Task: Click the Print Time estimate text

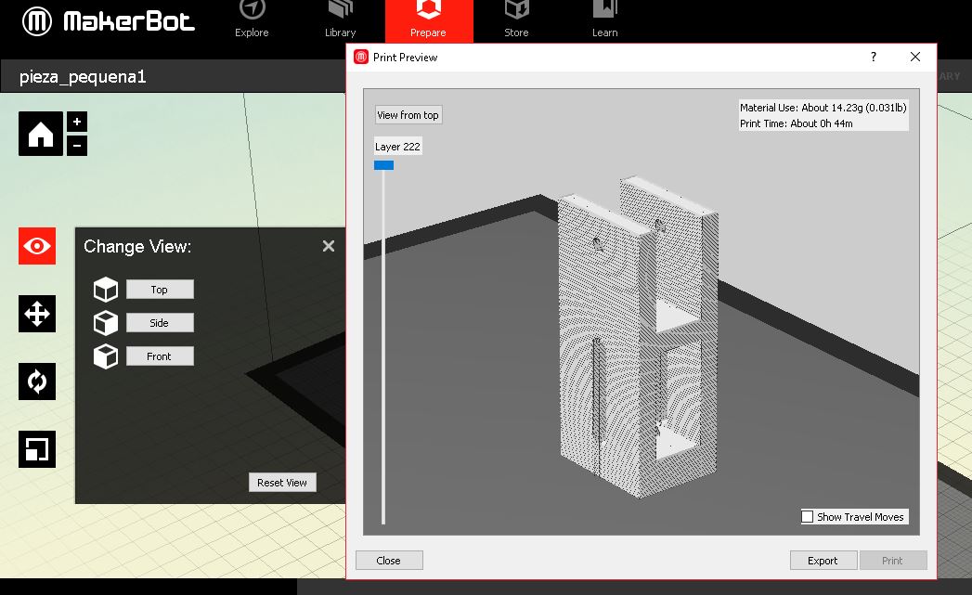Action: (x=797, y=123)
